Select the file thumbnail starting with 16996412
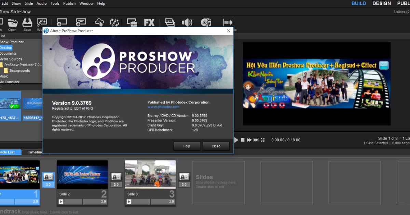 (x=32, y=106)
